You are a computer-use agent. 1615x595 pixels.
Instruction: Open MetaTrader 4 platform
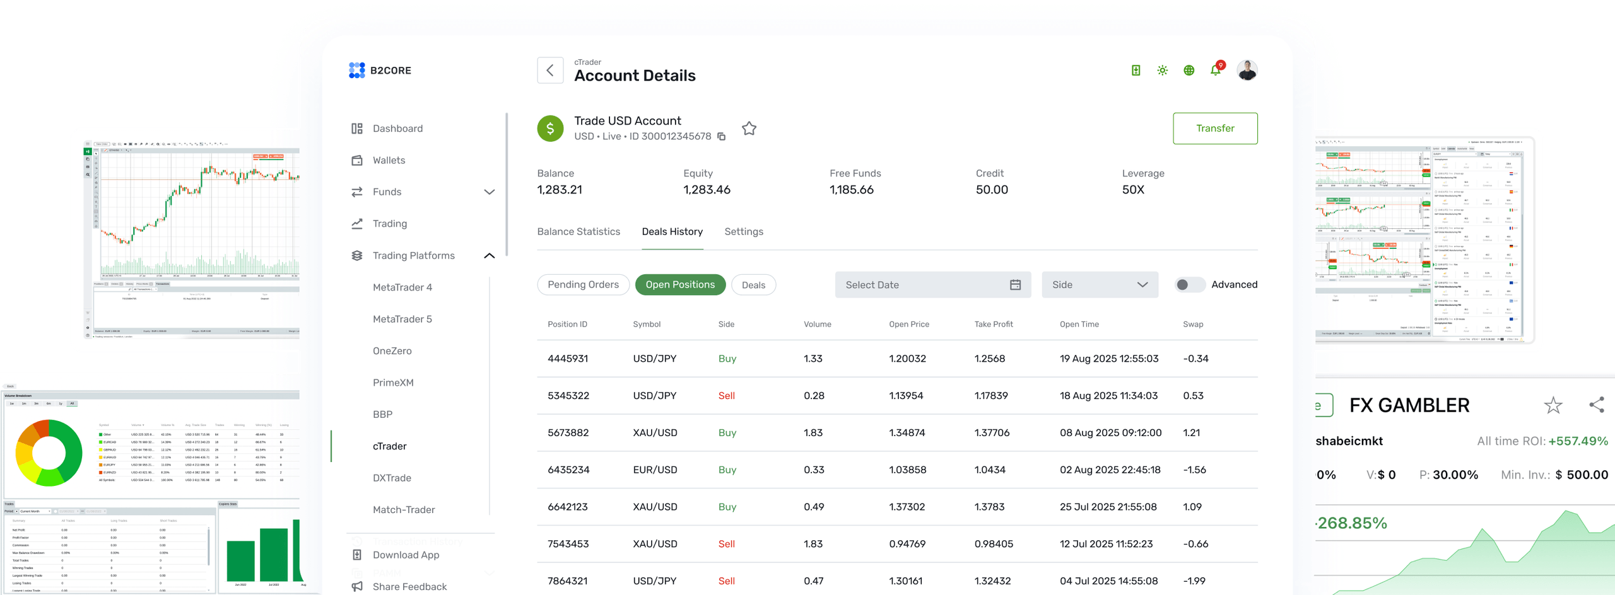[402, 287]
